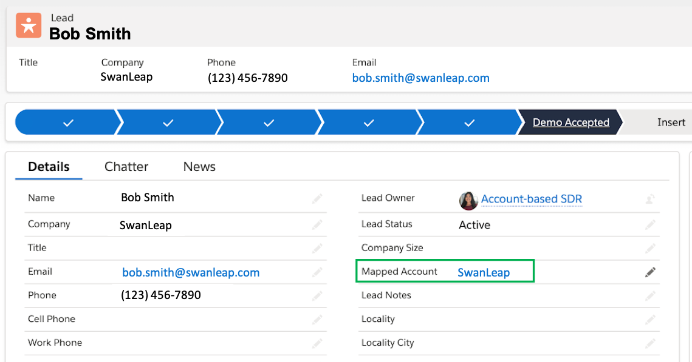Click the SwanLeap company value in the header
The width and height of the screenshot is (692, 362).
[x=126, y=77]
